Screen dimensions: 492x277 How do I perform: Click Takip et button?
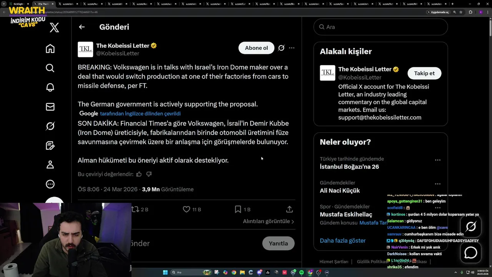[424, 73]
